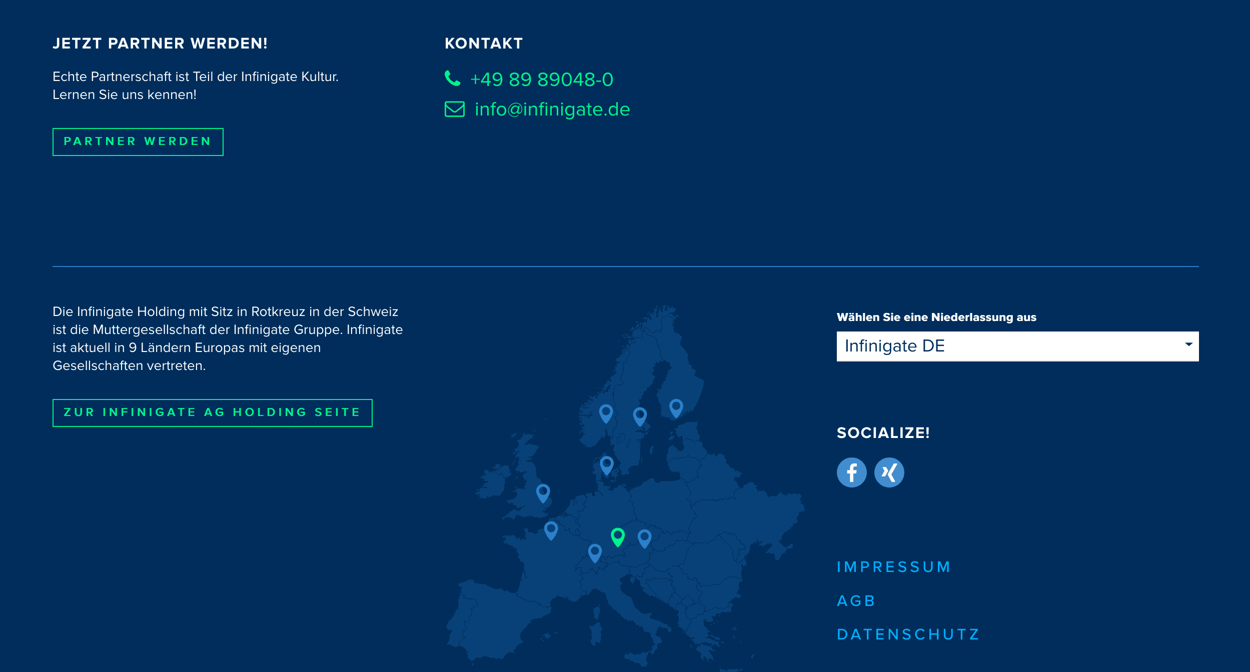The height and width of the screenshot is (672, 1250).
Task: Click the Kontakt heading
Action: tap(484, 43)
